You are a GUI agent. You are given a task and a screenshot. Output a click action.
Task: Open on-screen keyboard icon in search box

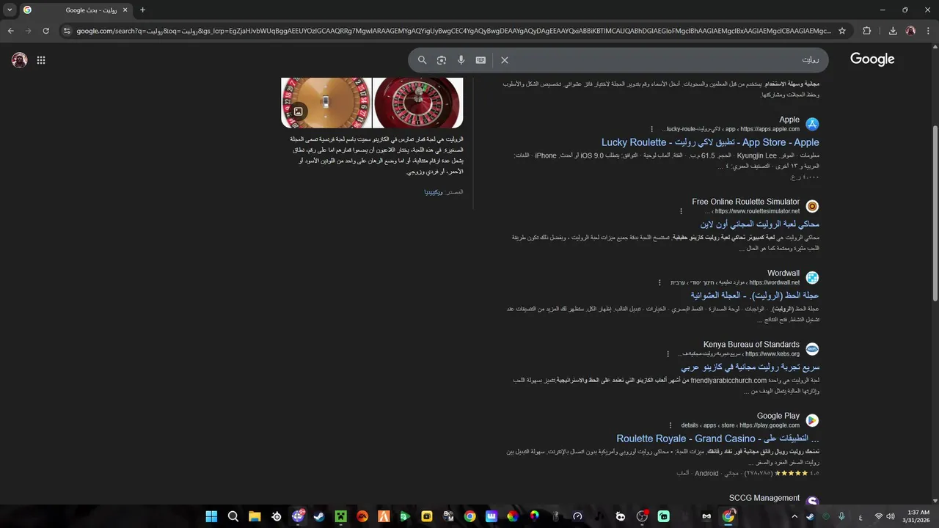(x=481, y=60)
